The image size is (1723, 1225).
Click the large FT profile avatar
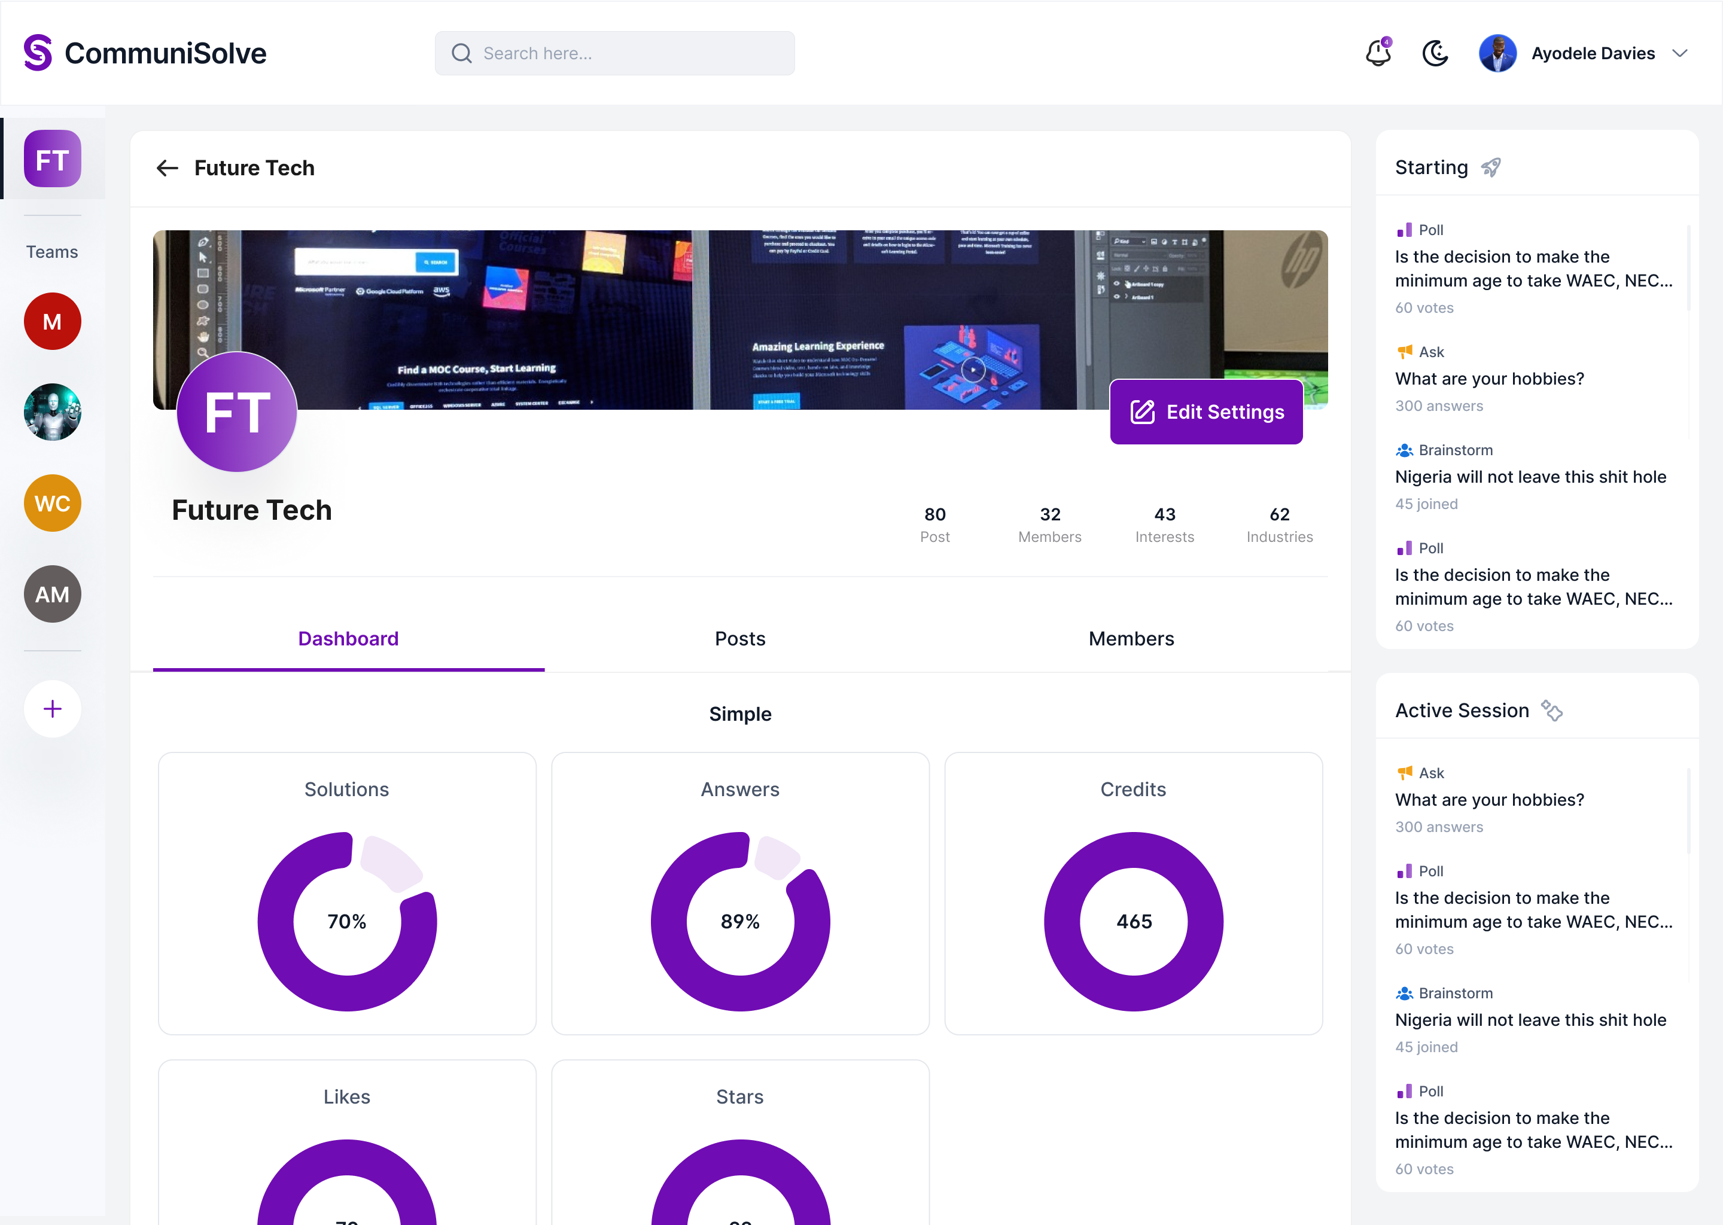tap(237, 412)
